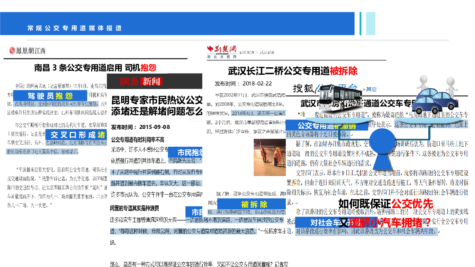Open the 武汉新闻 breadcrumb link
The width and height of the screenshot is (475, 267).
click(267, 52)
